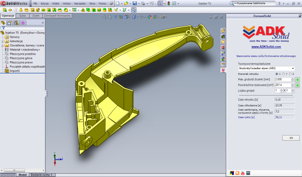Click the Help question mark button
The image size is (302, 177).
click(279, 3)
